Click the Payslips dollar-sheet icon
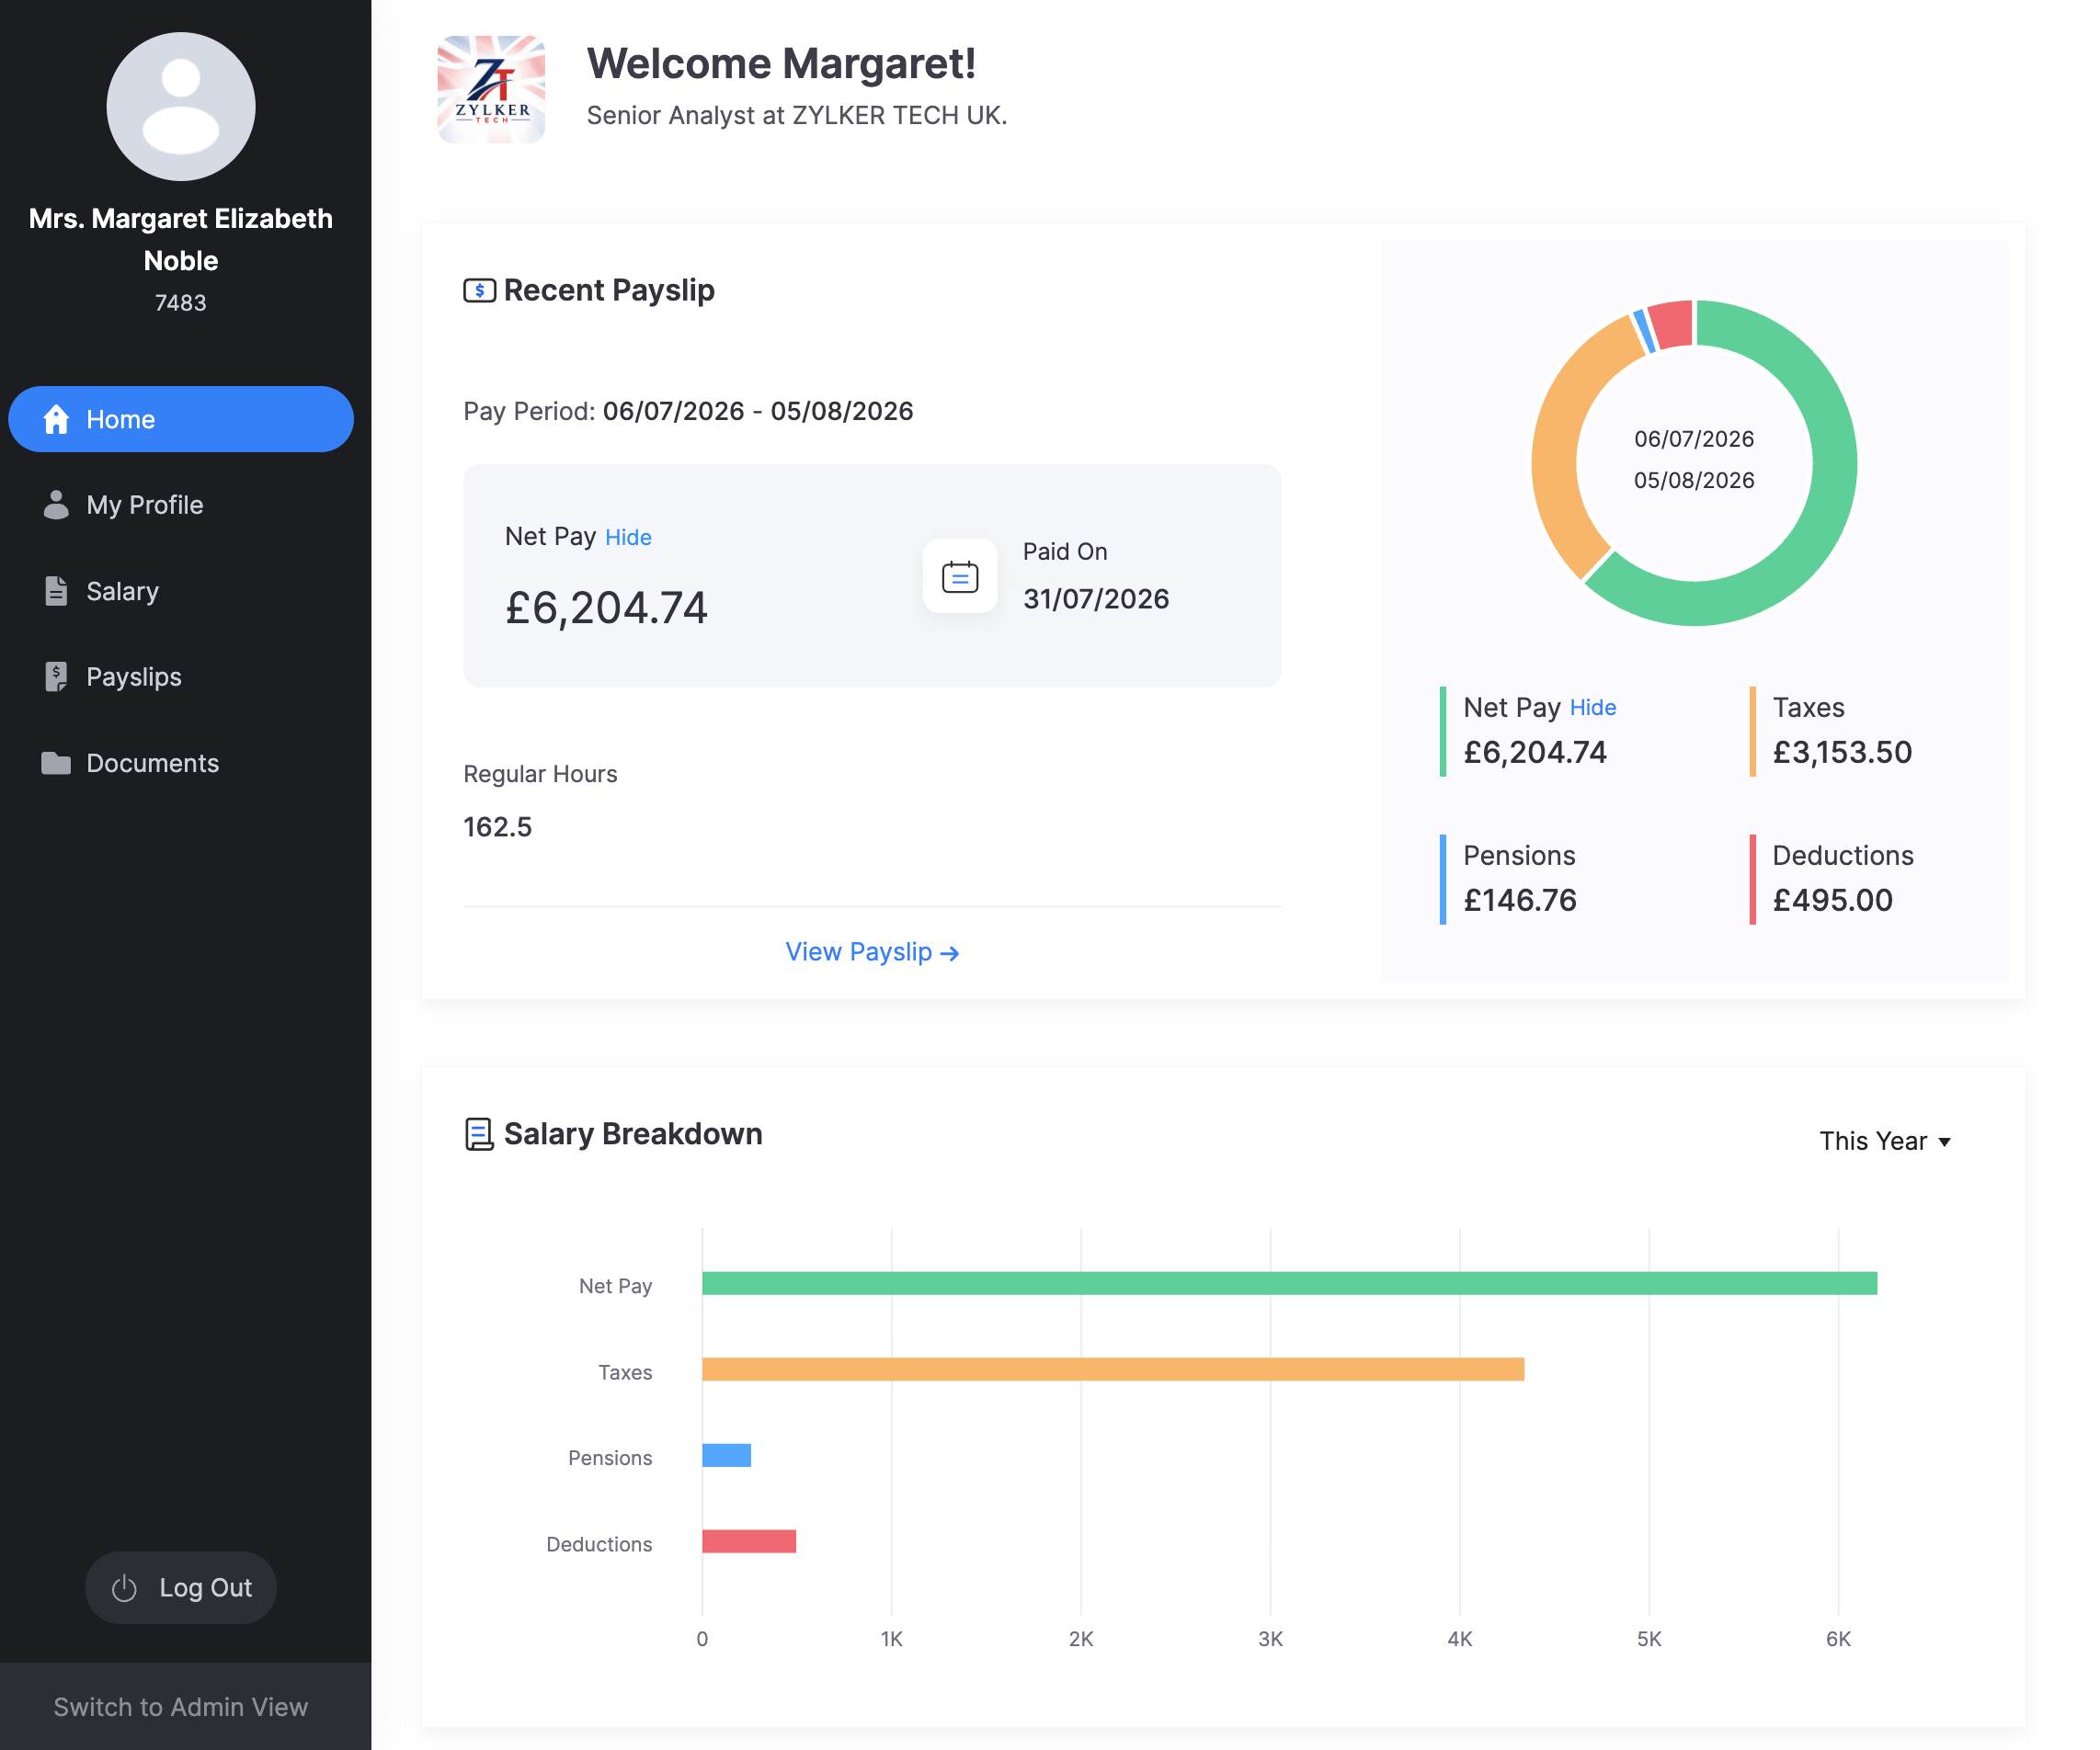The image size is (2100, 1750). click(x=56, y=676)
